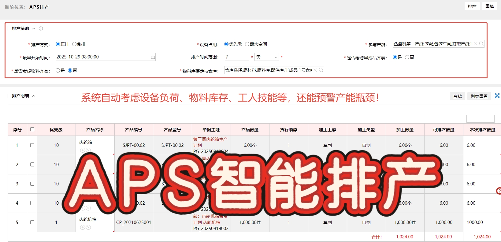Click the 物料库存参与仓库 selection field
Screen dimensions: 501x242
click(x=274, y=70)
